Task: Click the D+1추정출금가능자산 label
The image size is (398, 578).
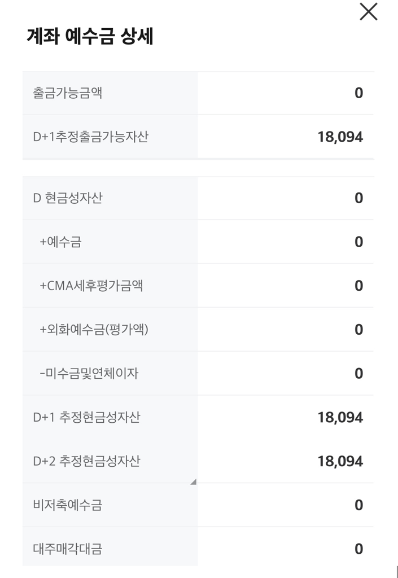Action: tap(90, 137)
